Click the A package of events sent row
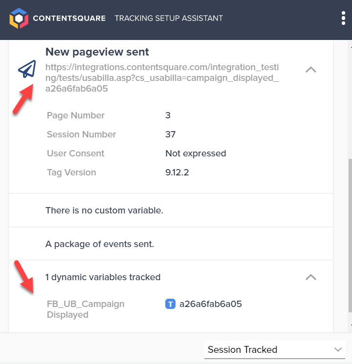 [171, 244]
